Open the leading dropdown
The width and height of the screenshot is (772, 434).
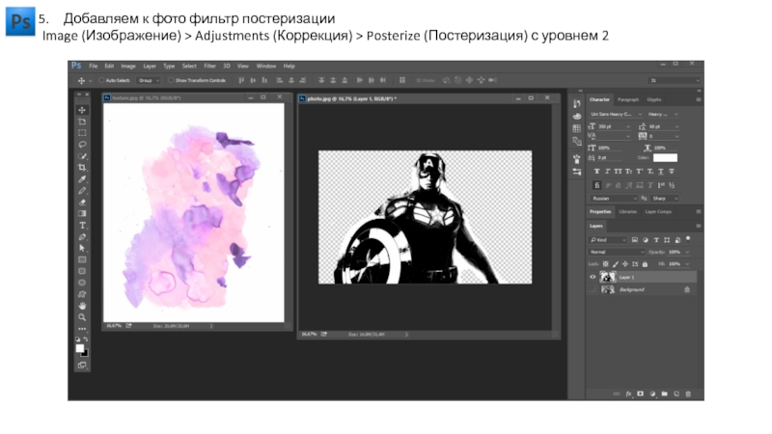point(664,126)
